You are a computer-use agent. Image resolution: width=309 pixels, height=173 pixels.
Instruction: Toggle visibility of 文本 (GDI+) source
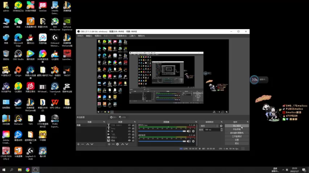pos(129,125)
